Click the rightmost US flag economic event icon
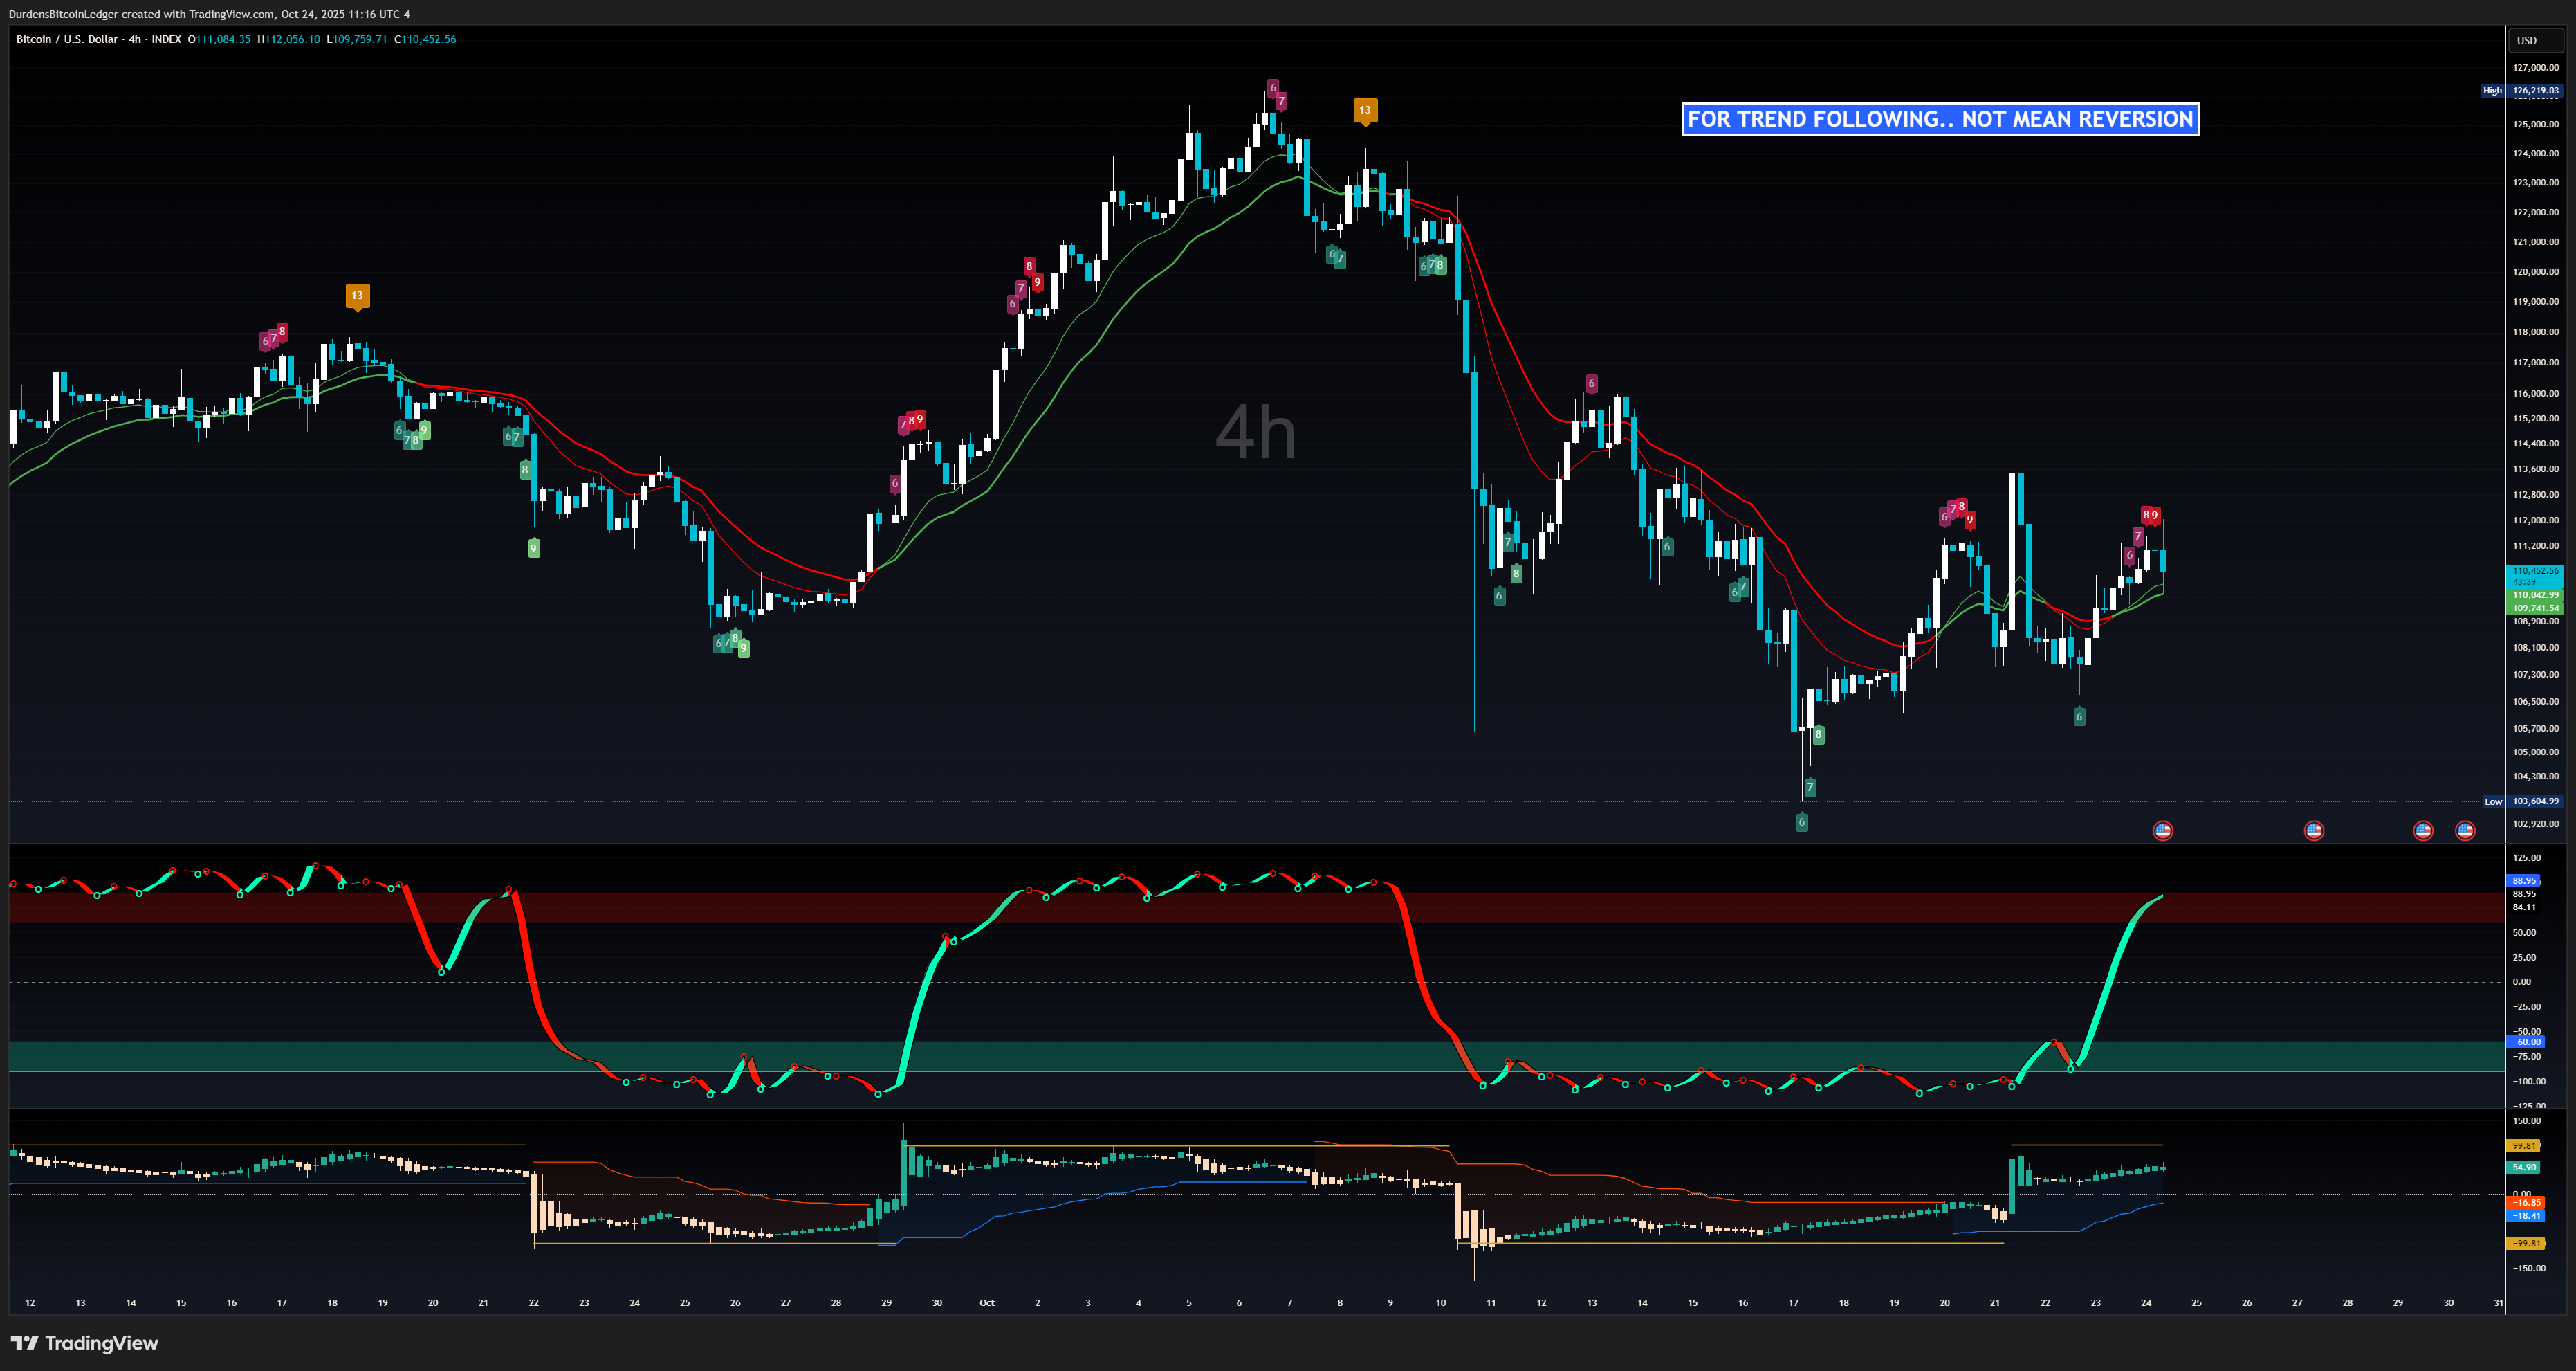 (x=2465, y=830)
